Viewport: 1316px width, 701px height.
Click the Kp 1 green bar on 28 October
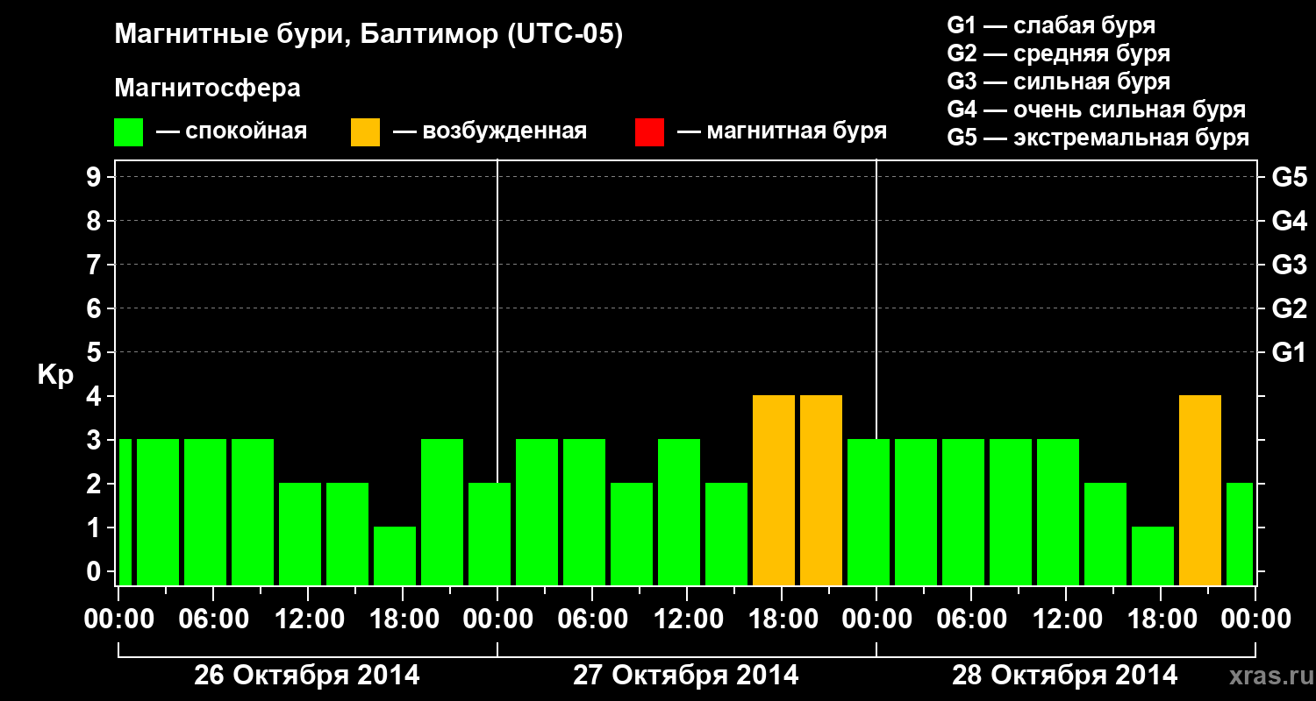1153,556
